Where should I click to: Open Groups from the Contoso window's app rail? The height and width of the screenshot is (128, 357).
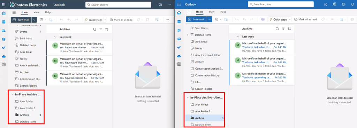click(x=3, y=39)
